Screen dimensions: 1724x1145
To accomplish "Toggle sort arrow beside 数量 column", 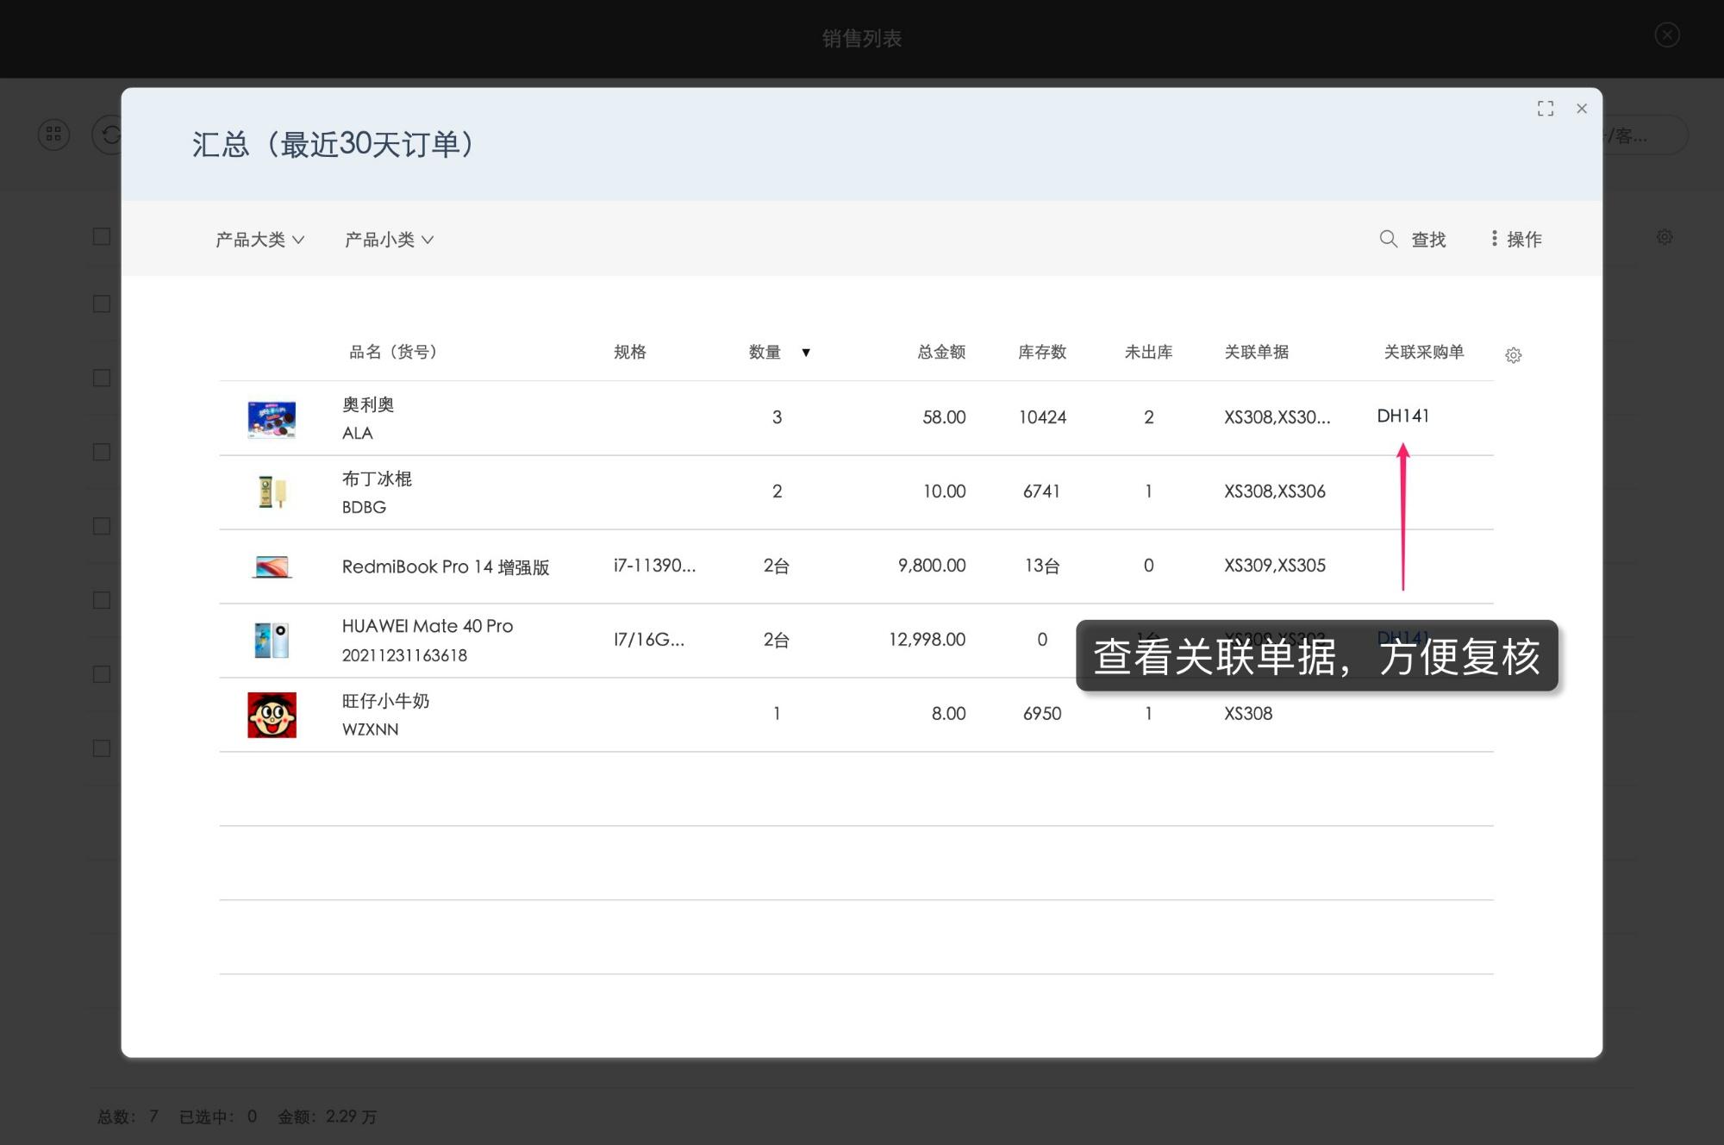I will pyautogui.click(x=806, y=353).
